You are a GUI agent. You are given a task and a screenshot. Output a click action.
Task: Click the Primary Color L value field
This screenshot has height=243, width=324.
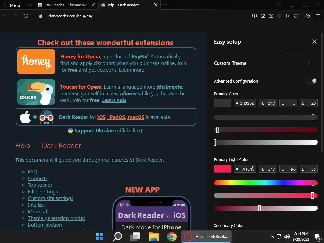(309, 103)
